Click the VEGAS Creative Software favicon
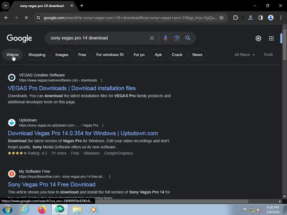 pos(12,78)
